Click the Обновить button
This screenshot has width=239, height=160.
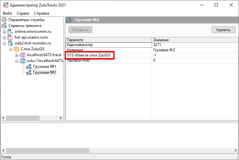(x=80, y=30)
